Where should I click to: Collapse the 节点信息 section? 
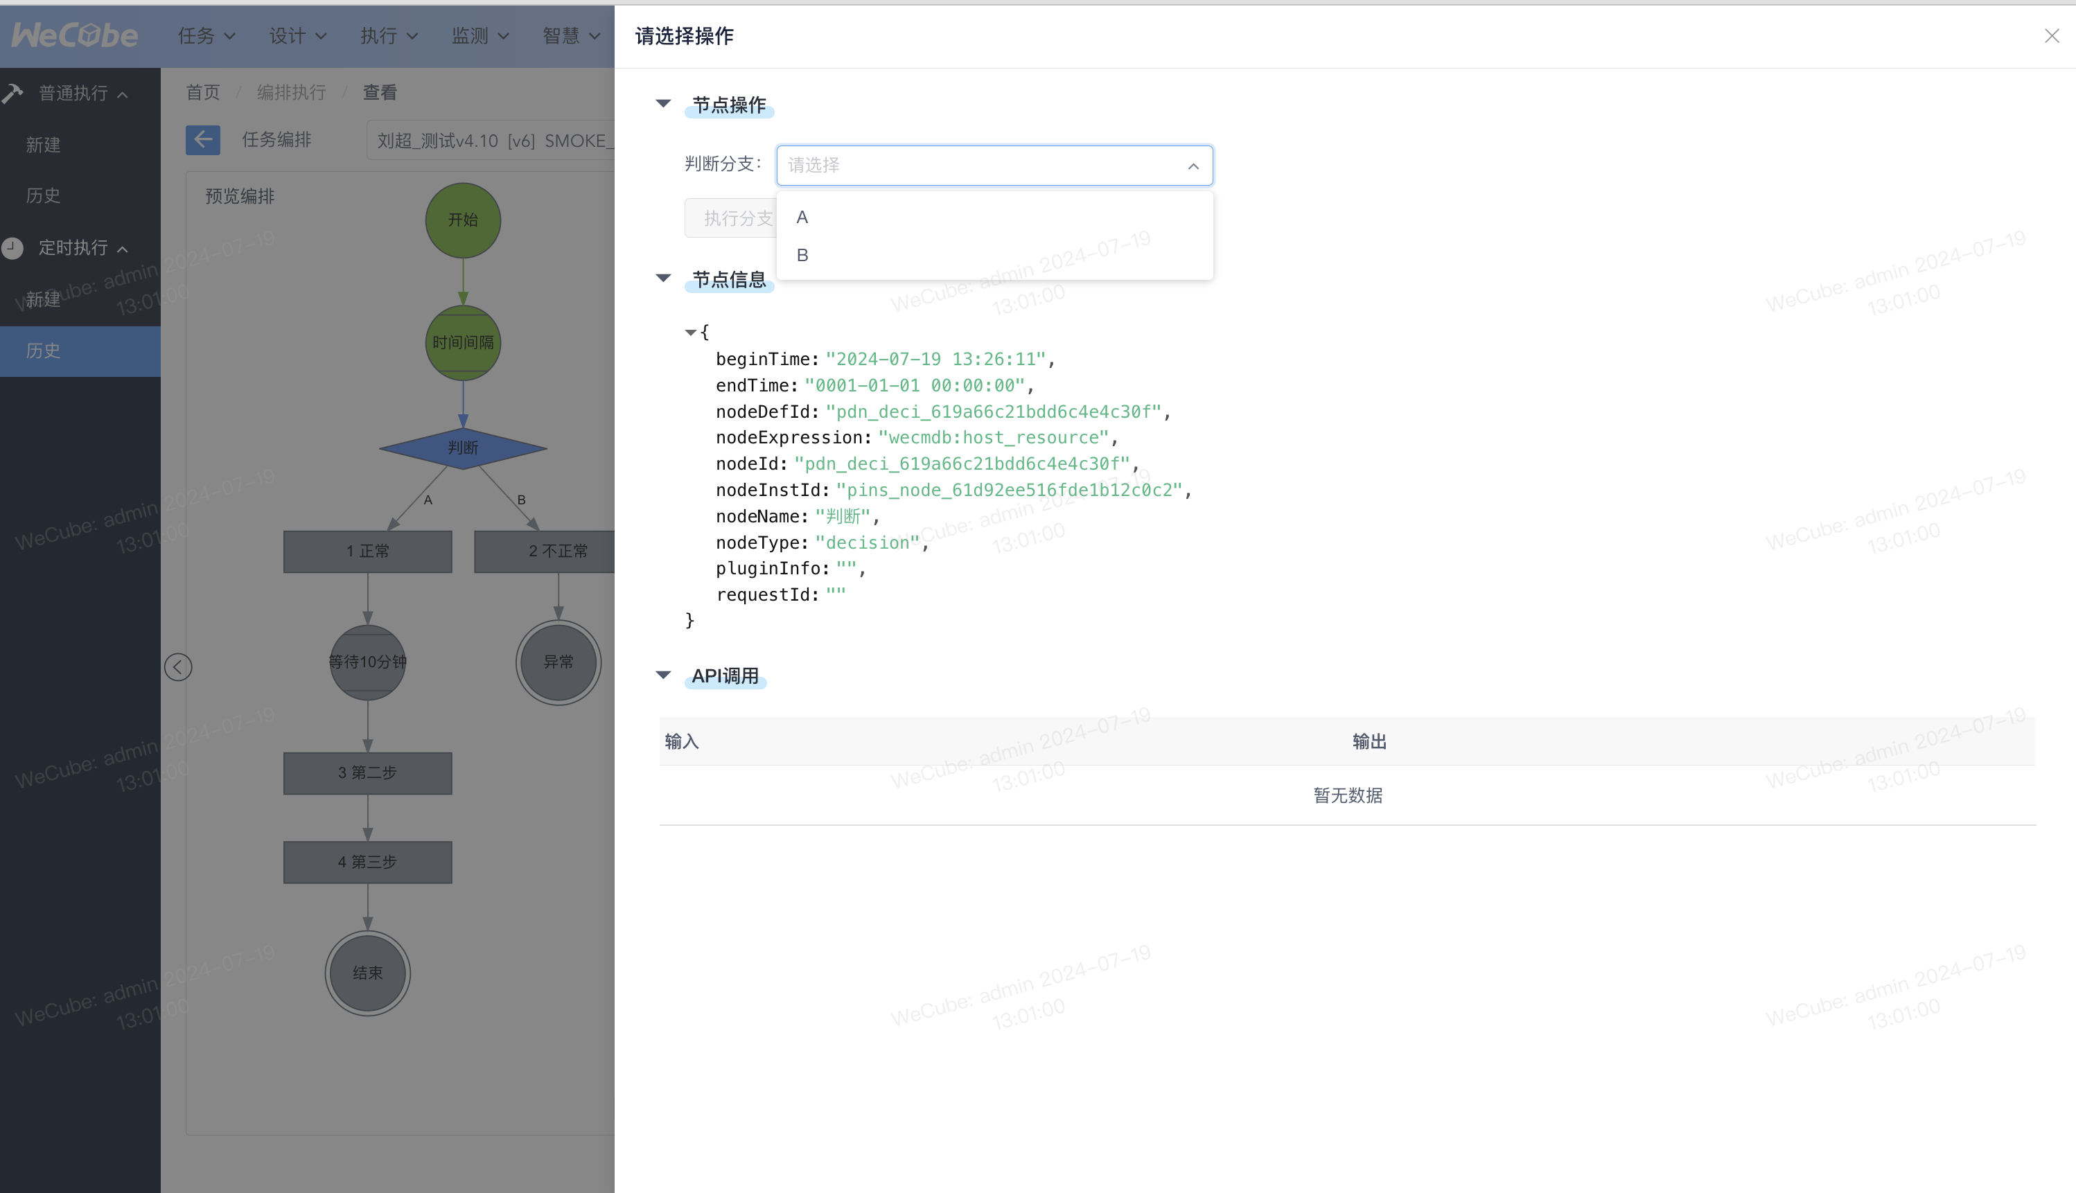664,279
